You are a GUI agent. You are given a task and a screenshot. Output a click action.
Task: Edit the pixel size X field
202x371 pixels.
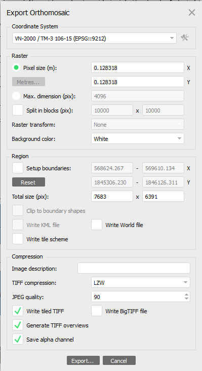[x=138, y=68]
